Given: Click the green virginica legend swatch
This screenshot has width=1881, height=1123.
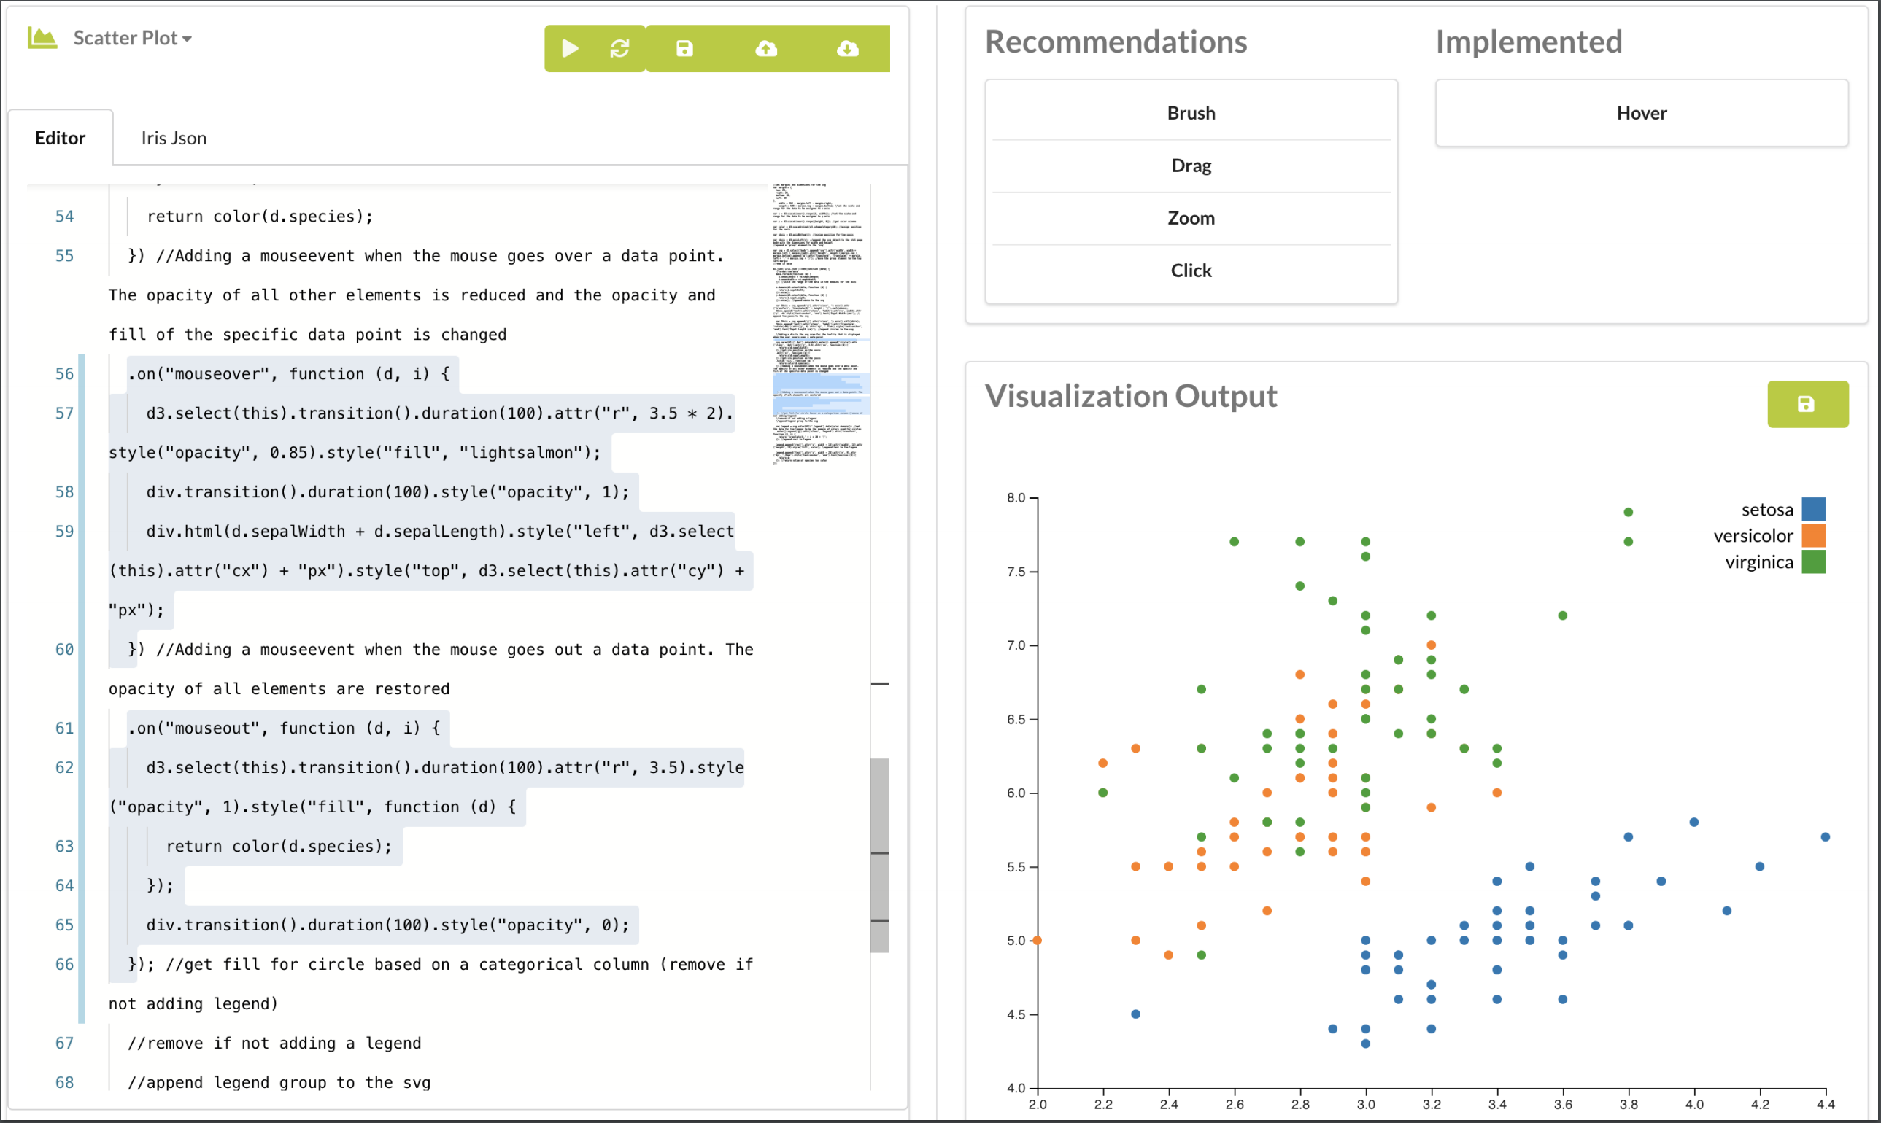Looking at the screenshot, I should tap(1813, 561).
